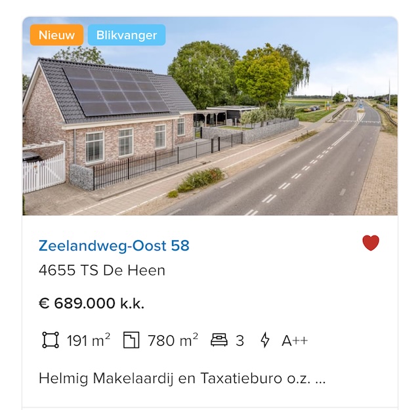
Task: Click the blue Blikvanger badge
Action: point(126,35)
